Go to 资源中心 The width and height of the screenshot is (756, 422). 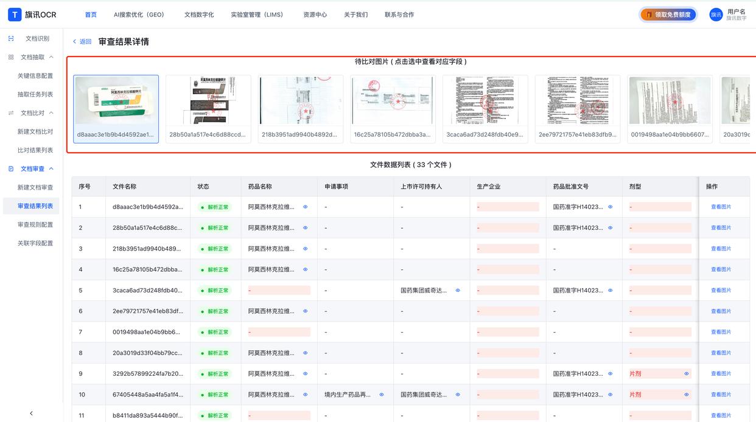tap(315, 15)
